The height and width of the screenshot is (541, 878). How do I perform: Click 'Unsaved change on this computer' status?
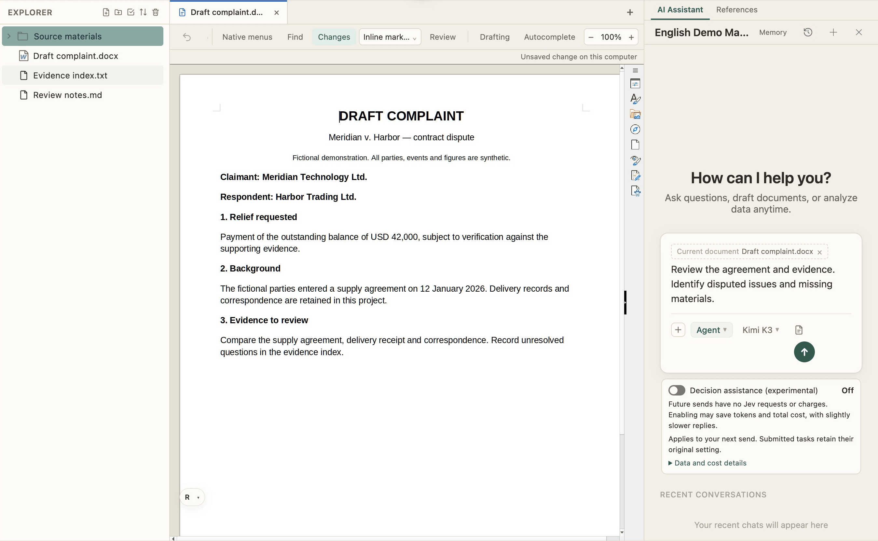(578, 57)
